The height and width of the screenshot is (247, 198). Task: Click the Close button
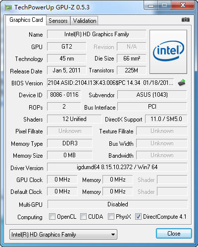174,234
